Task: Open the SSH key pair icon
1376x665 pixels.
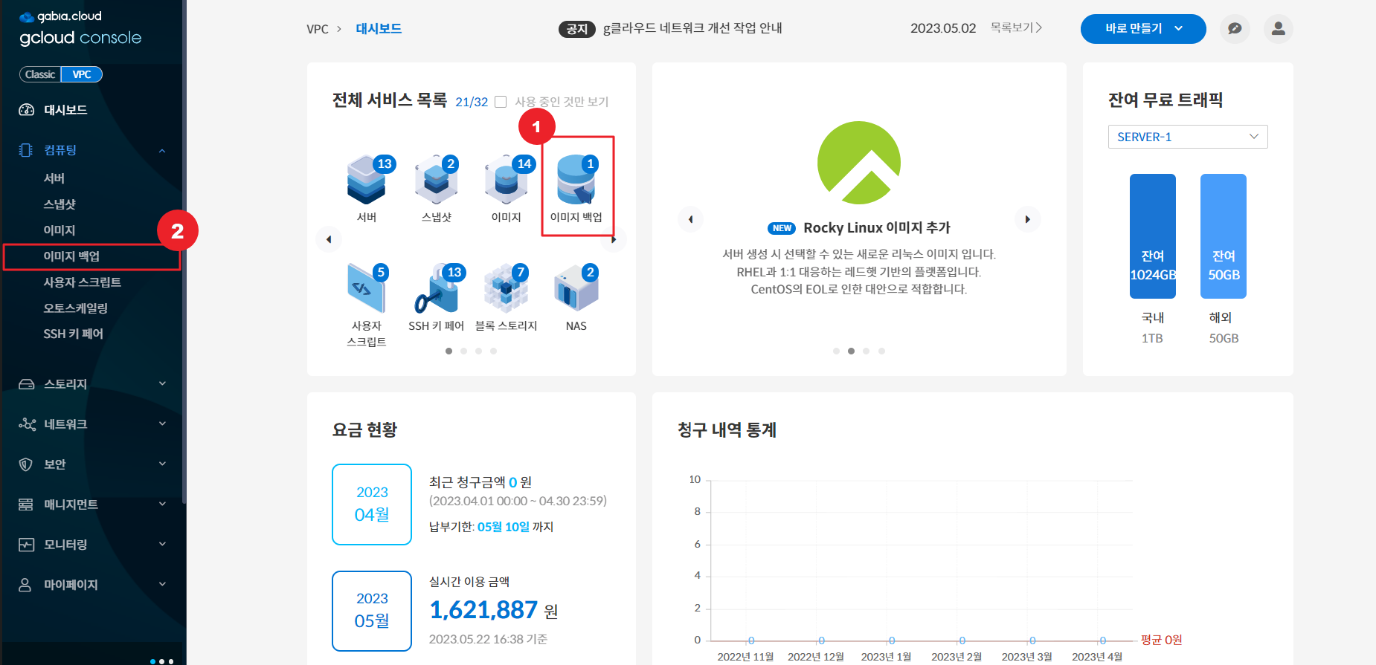Action: [x=436, y=291]
